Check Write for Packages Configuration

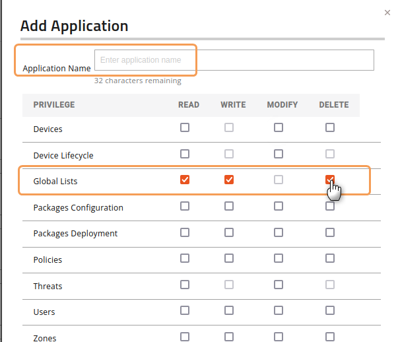[x=229, y=206]
